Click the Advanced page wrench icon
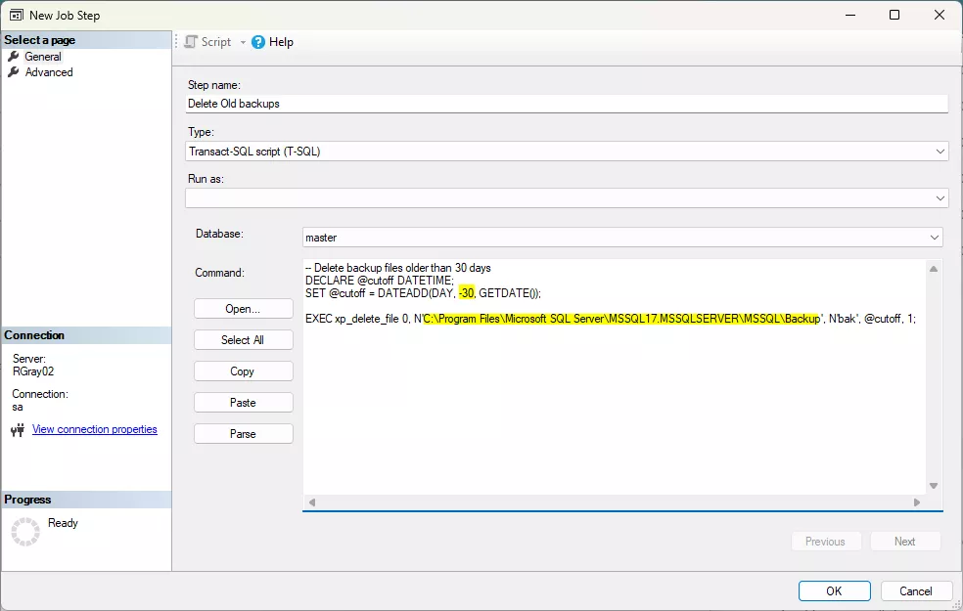This screenshot has width=963, height=611. coord(14,72)
